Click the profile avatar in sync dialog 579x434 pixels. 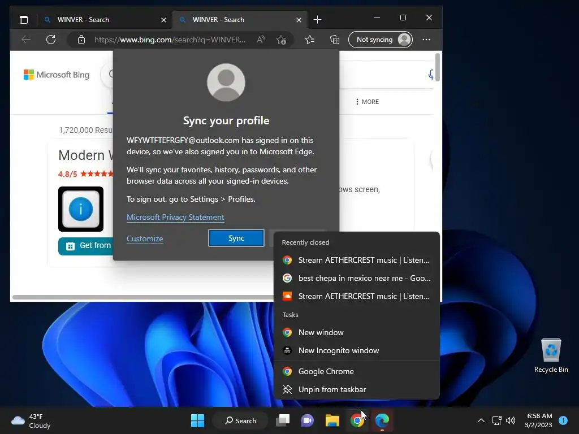tap(226, 83)
